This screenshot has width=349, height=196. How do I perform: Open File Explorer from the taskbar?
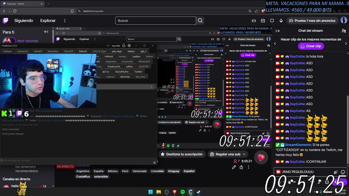[159, 192]
